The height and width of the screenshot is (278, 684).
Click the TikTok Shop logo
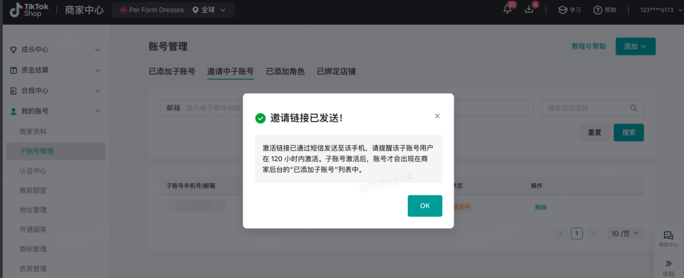coord(29,10)
